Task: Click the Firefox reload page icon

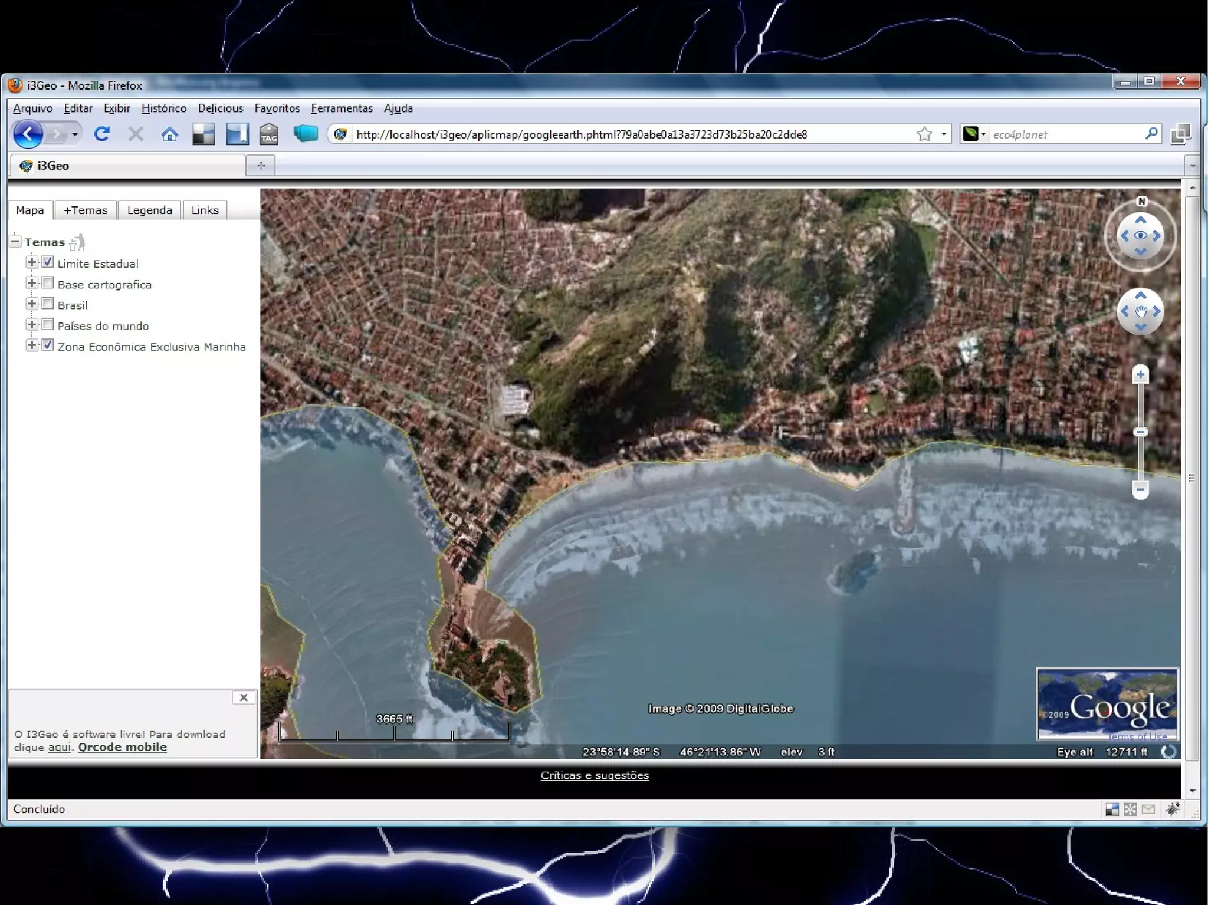Action: coord(101,134)
